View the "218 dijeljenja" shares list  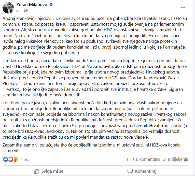click(176, 159)
